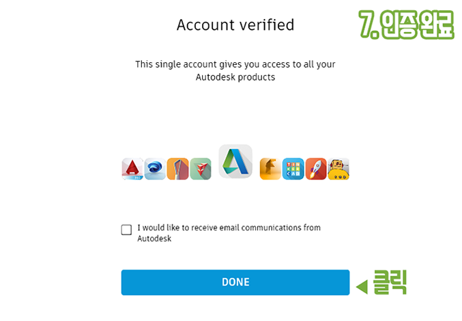Click the 'Account verified' heading

coord(235,25)
